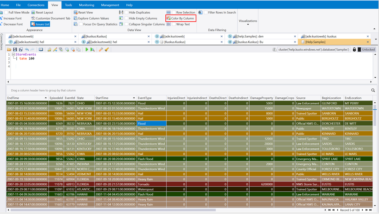379x214 pixels.
Task: Click the Color By Column icon
Action: click(168, 18)
